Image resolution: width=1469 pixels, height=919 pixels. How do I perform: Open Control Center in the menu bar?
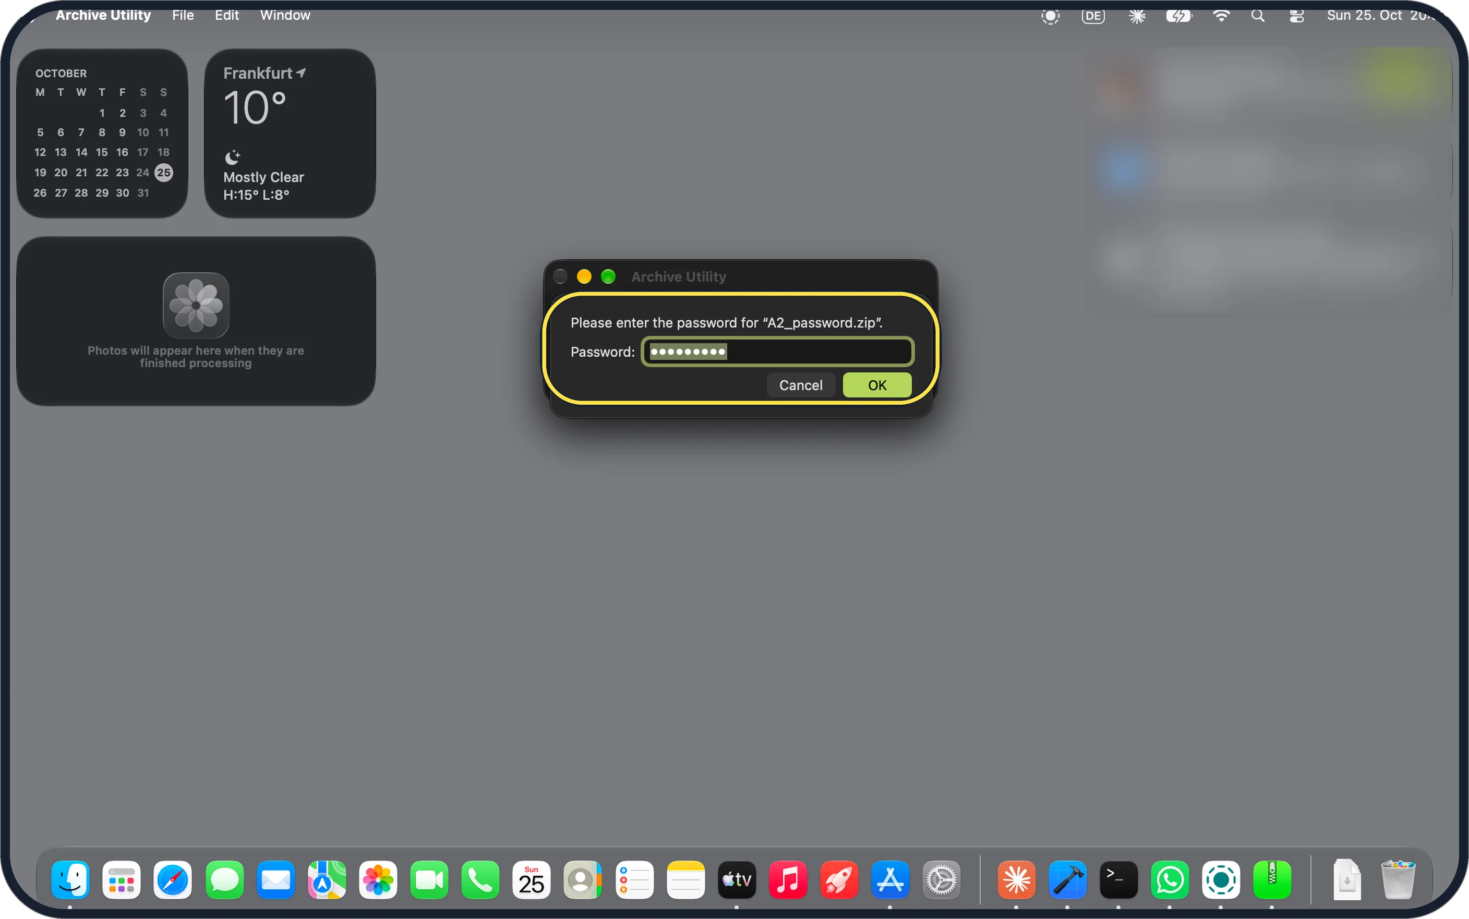pyautogui.click(x=1296, y=16)
